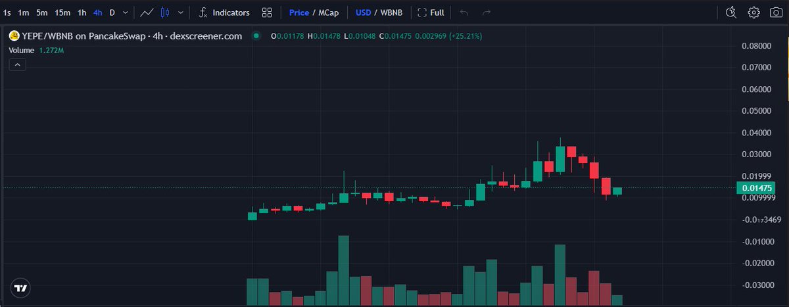Enter Full screen chart mode
Screen dimensions: 789x307
point(431,12)
